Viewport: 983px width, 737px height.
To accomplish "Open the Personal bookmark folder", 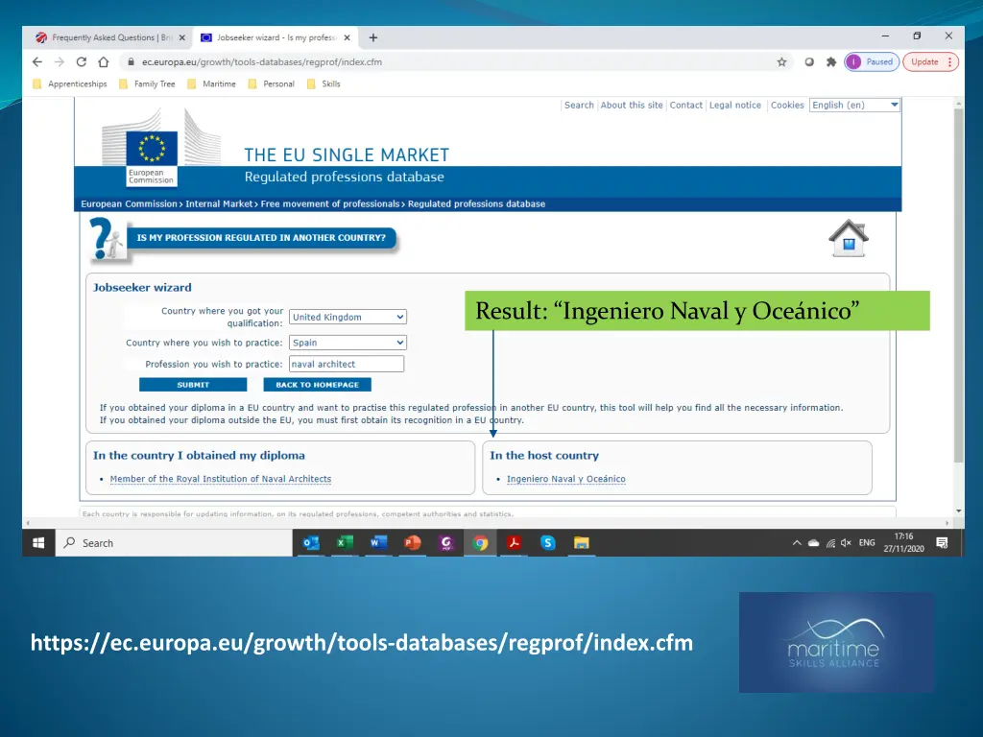I will (x=272, y=84).
